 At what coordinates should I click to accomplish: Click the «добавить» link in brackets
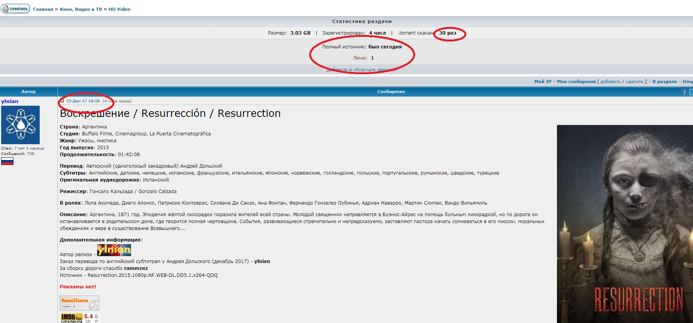(611, 82)
